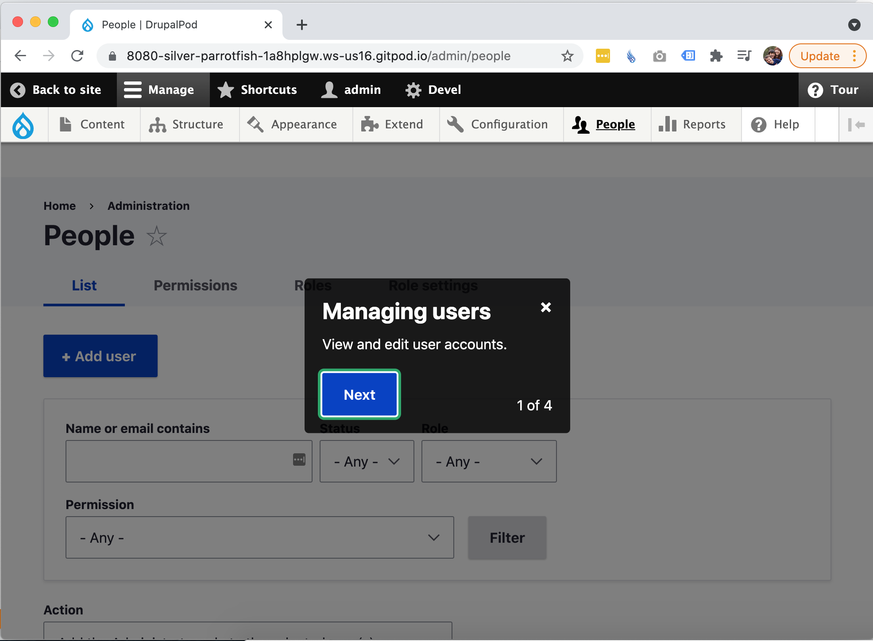Click the Drupal logo in the toolbar
The width and height of the screenshot is (873, 641).
[x=23, y=124]
